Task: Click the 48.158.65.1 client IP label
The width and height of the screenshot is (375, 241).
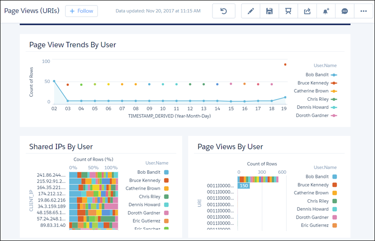Action: point(51,212)
